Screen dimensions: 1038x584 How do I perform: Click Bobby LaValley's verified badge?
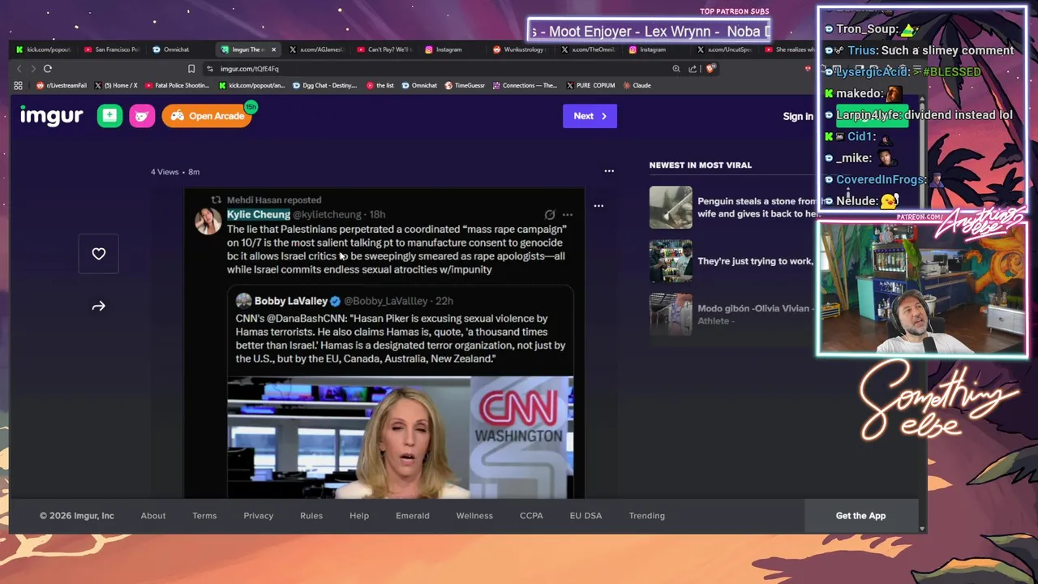coord(335,301)
